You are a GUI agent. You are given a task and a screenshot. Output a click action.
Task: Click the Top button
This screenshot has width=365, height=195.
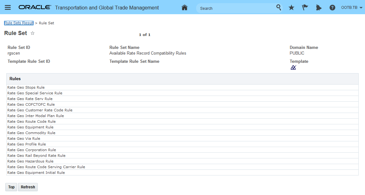click(x=11, y=187)
